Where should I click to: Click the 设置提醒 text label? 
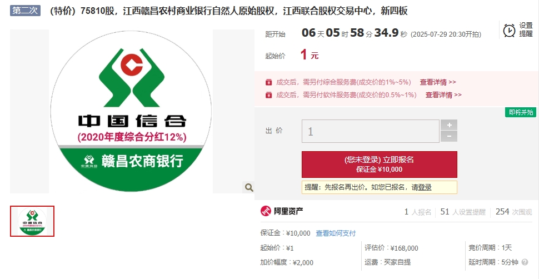pos(526,29)
